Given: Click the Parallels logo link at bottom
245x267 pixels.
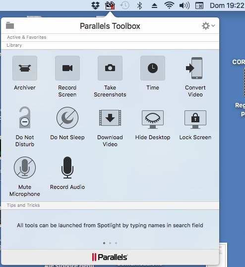Looking at the screenshot, I should 110,257.
